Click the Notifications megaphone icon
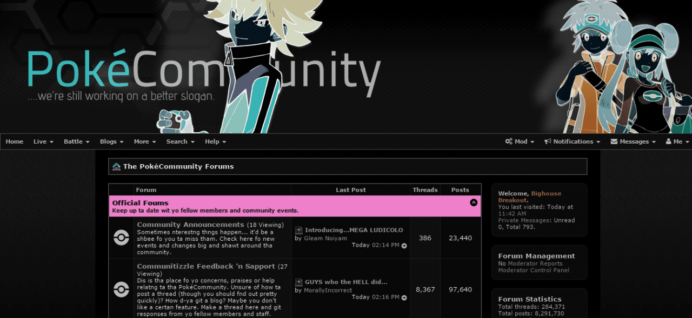 click(548, 141)
